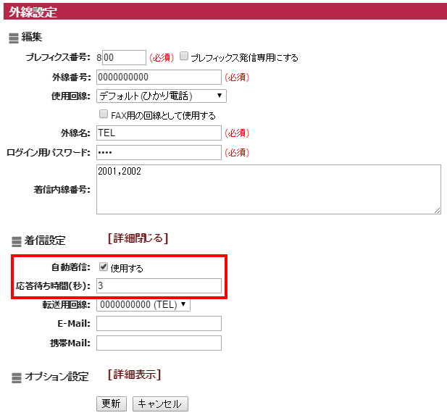Open the 転送用回線 dropdown
This screenshot has width=447, height=418.
click(143, 304)
